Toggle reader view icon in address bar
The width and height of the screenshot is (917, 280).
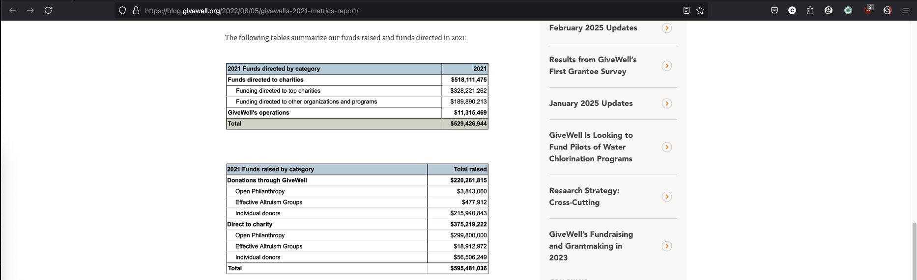[687, 10]
